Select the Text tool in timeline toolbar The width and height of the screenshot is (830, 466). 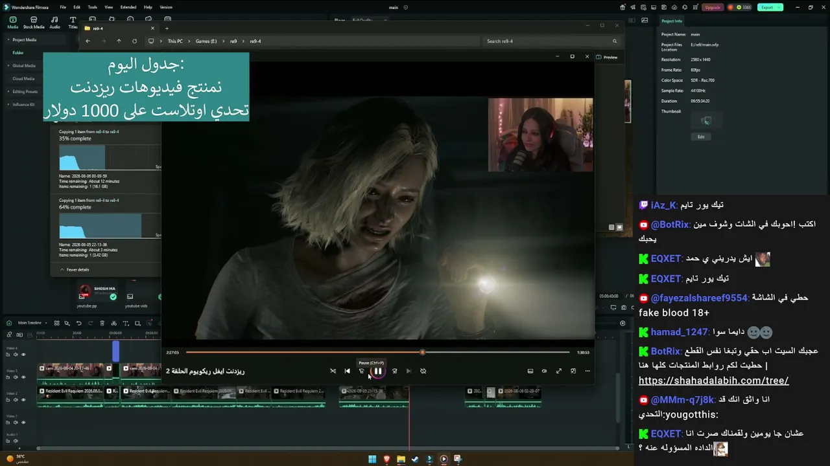coord(126,323)
